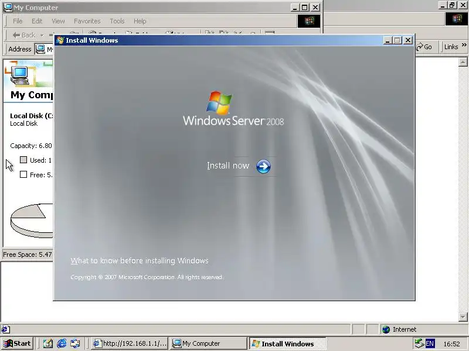The height and width of the screenshot is (351, 469).
Task: Click the scrollbar down arrow in browser window
Action: pos(463,316)
